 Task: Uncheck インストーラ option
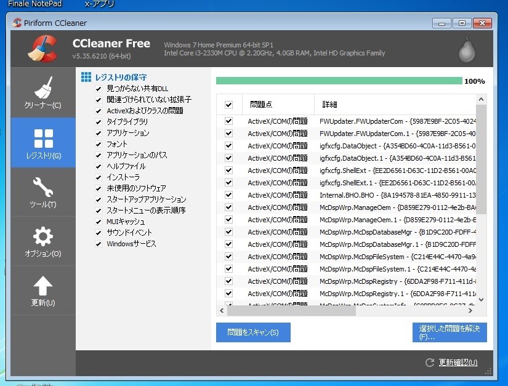[x=99, y=177]
